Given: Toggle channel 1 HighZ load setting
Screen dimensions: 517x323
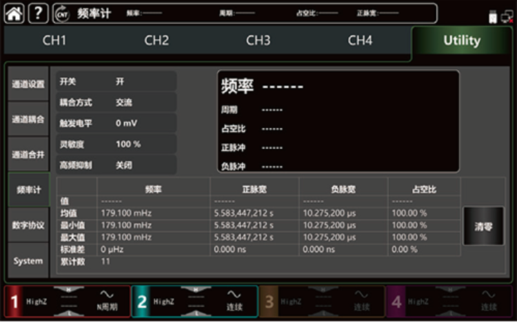Looking at the screenshot, I should coord(37,302).
